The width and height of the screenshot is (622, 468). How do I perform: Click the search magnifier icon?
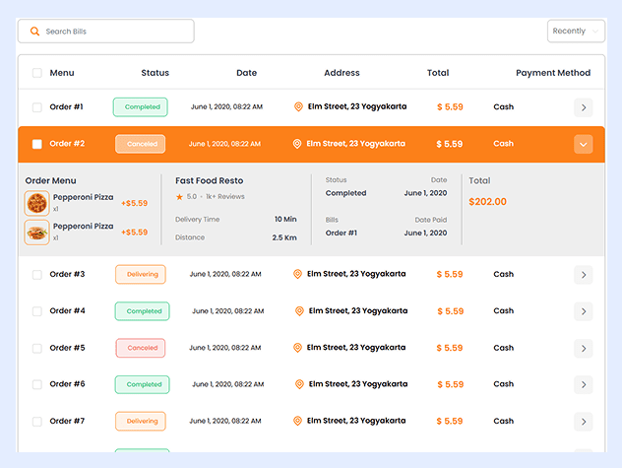coord(35,32)
